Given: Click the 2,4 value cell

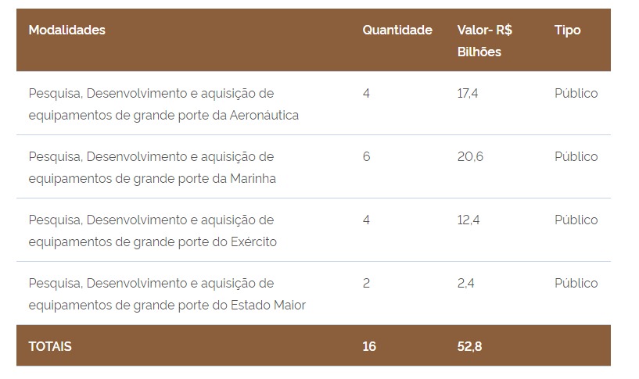Looking at the screenshot, I should [x=465, y=284].
